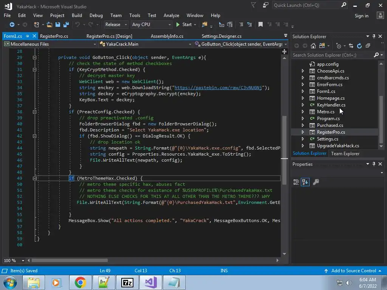Open Google Chrome from the taskbar
The width and height of the screenshot is (387, 290).
80,282
